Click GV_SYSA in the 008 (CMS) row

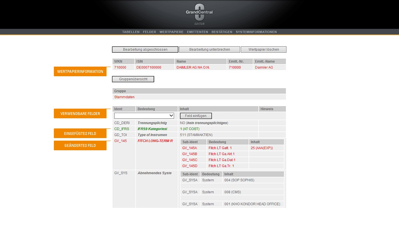click(190, 192)
